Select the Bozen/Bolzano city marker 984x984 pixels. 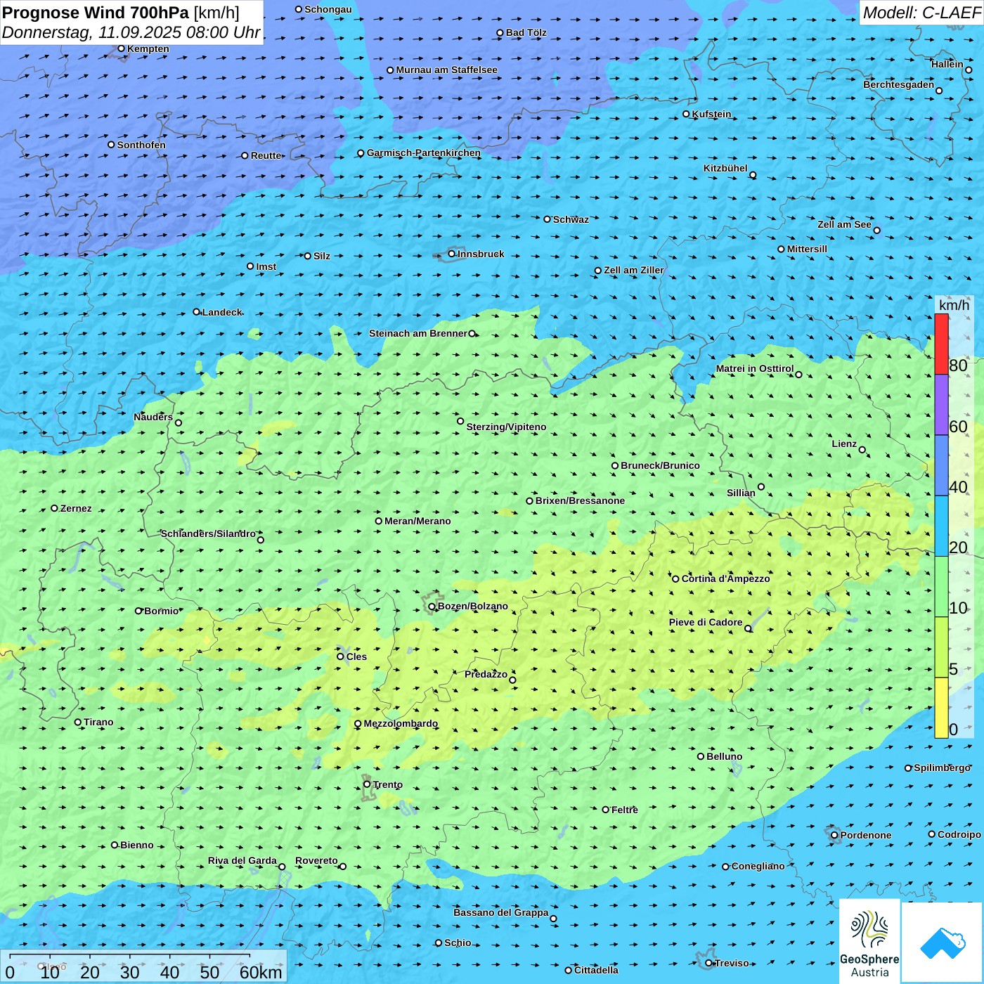432,607
